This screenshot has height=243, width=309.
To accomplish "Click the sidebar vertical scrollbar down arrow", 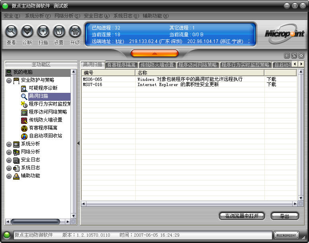I will coord(73,216).
